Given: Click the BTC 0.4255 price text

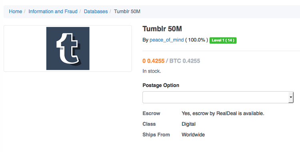Looking at the screenshot, I should [185, 61].
